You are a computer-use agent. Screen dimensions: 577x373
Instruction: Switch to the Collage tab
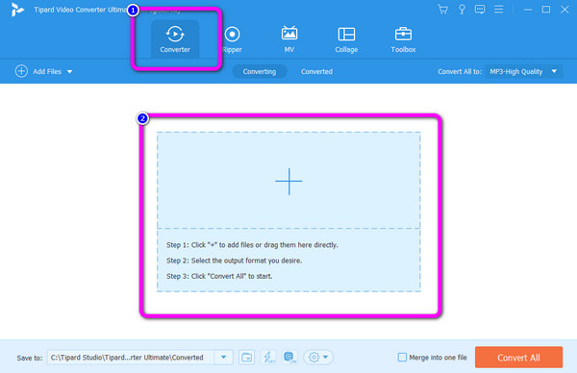pyautogui.click(x=346, y=39)
